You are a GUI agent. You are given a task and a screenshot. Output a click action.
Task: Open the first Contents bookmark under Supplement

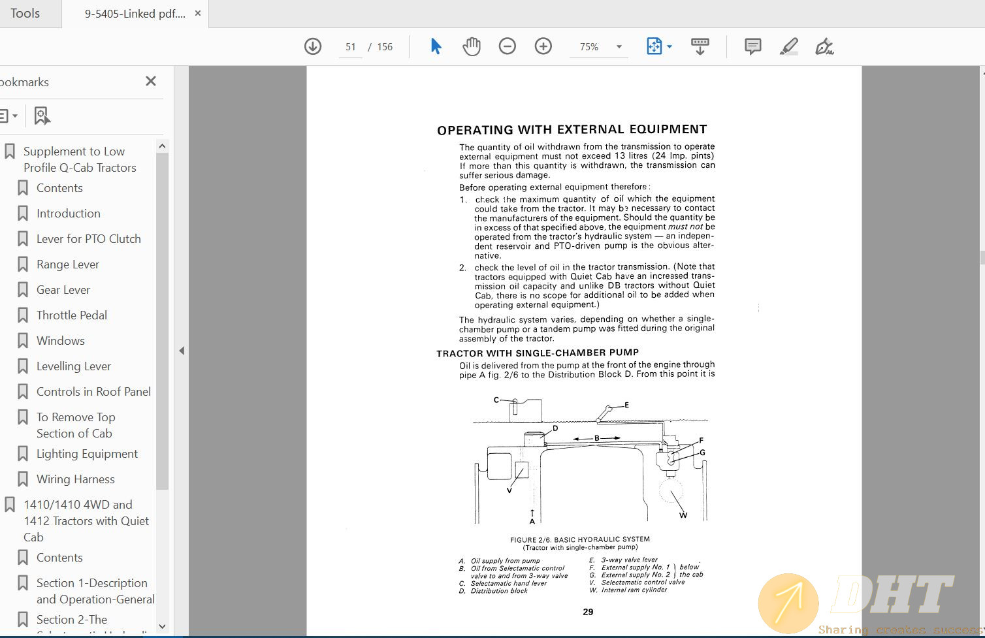pos(59,188)
